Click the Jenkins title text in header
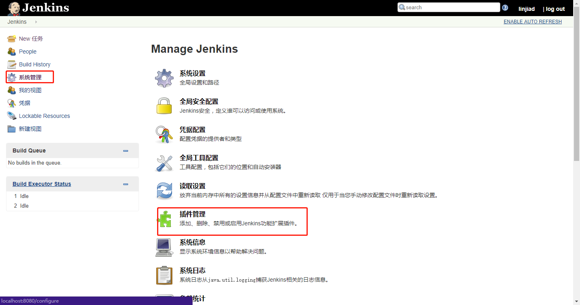Image resolution: width=580 pixels, height=305 pixels. click(x=46, y=8)
